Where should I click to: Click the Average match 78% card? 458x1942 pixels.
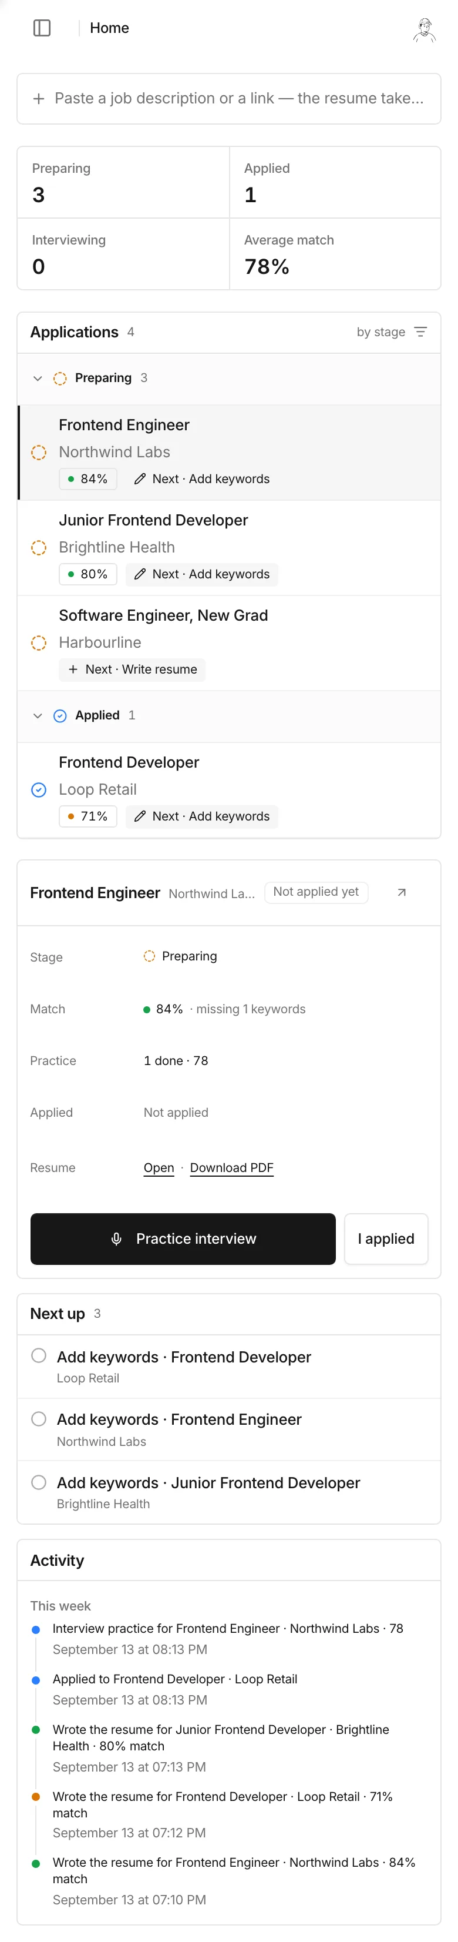pos(335,254)
